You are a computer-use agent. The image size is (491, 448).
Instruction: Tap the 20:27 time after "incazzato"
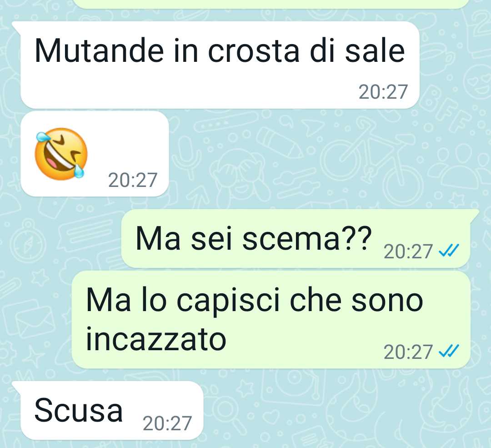(408, 352)
